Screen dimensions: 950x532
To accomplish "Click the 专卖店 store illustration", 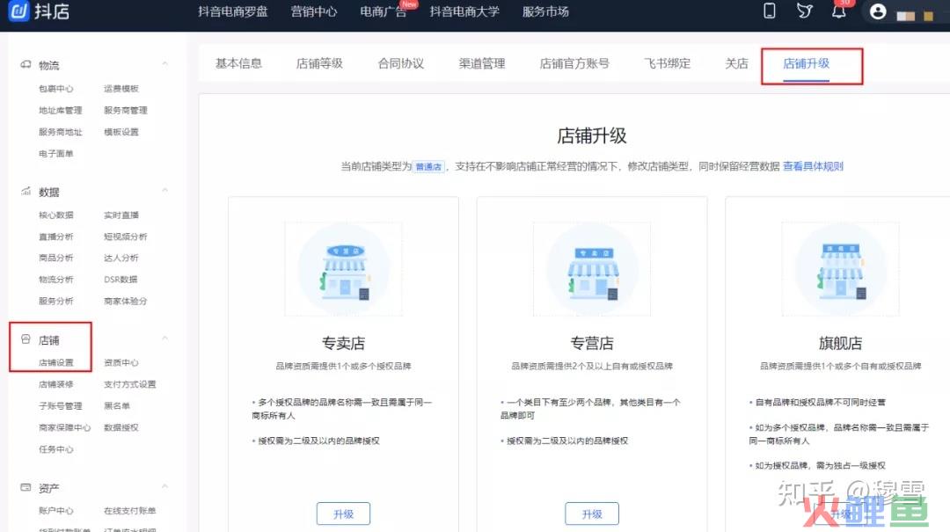I will click(344, 269).
